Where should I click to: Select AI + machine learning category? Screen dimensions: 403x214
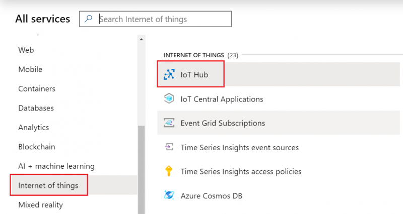coord(56,166)
